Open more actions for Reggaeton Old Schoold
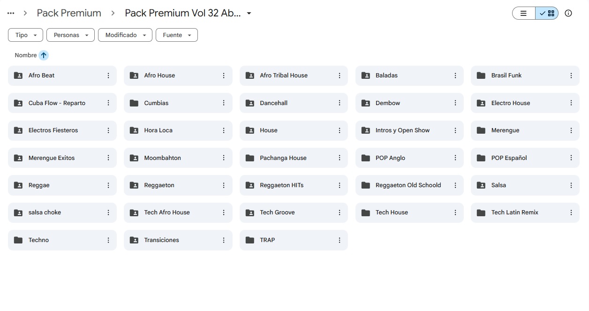589x311 pixels. pyautogui.click(x=455, y=185)
